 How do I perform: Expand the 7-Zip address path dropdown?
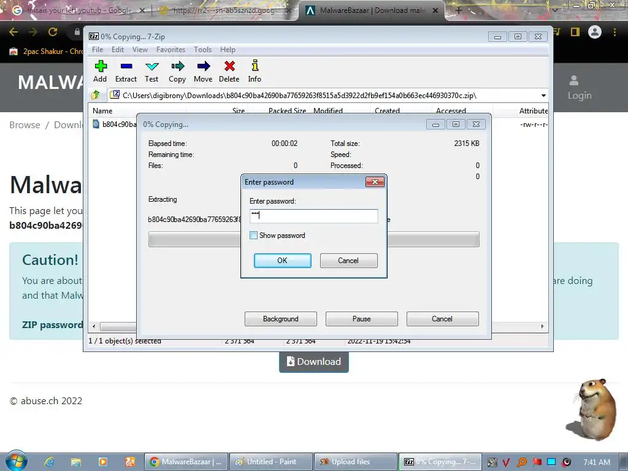[x=543, y=95]
